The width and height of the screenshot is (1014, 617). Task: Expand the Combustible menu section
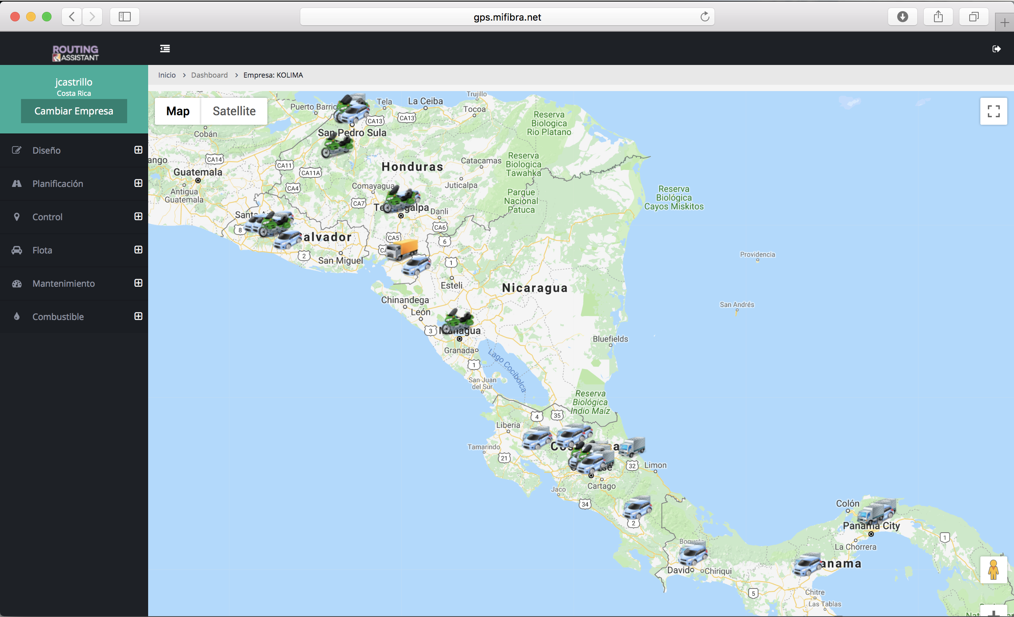coord(138,316)
